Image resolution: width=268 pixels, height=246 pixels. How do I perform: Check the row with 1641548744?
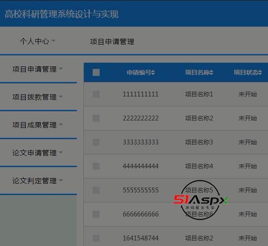tap(96, 238)
